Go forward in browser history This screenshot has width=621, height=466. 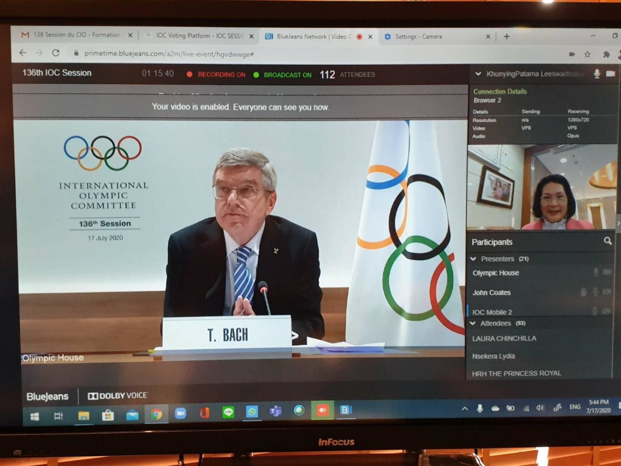[39, 53]
